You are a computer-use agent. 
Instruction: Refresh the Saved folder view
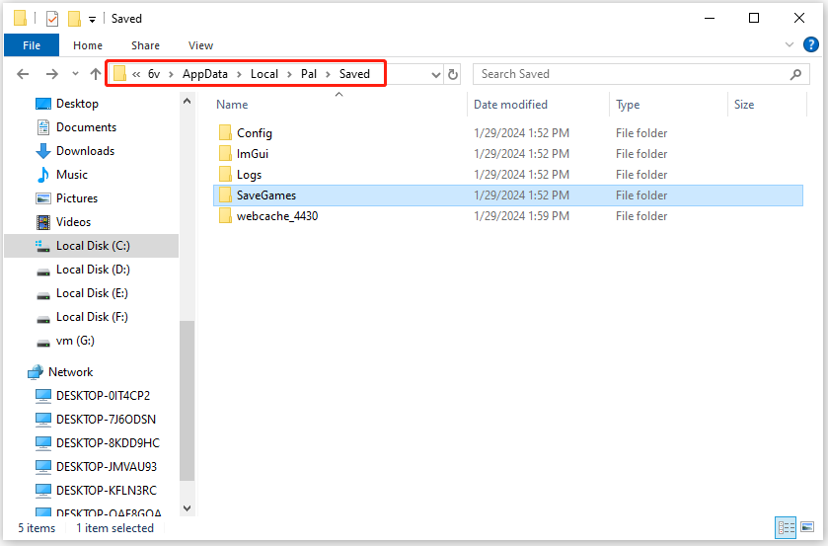point(453,74)
